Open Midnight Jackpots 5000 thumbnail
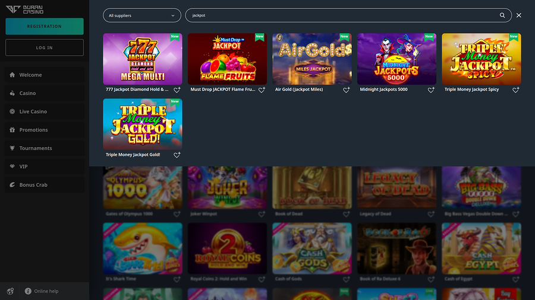 tap(396, 59)
